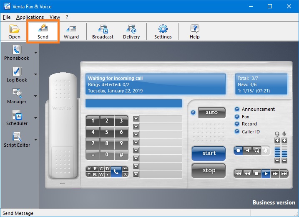The height and width of the screenshot is (217, 299).
Task: Skip to the next message
Action: pyautogui.click(x=284, y=174)
